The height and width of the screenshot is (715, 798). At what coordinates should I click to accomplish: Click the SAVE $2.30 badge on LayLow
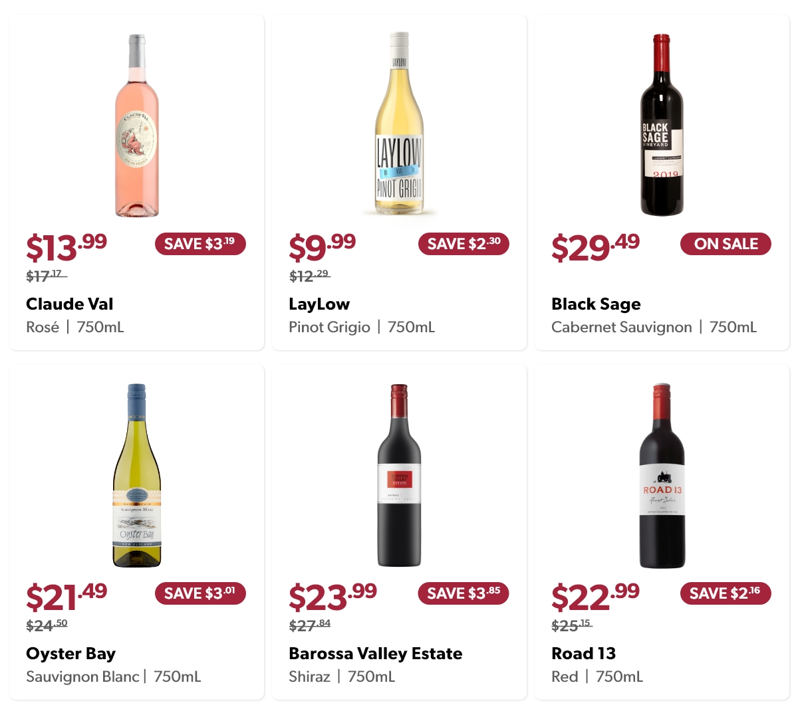(x=463, y=244)
